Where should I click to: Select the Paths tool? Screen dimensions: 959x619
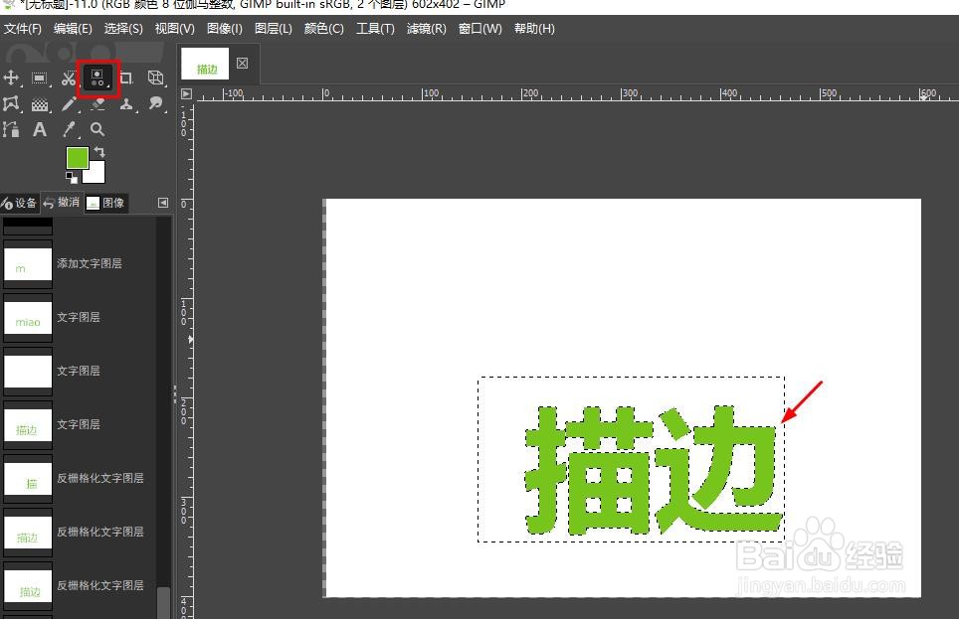click(12, 104)
